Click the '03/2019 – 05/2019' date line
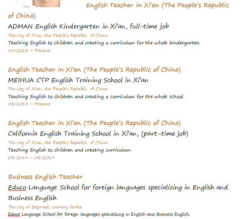The width and height of the screenshot is (249, 219). (x=31, y=158)
